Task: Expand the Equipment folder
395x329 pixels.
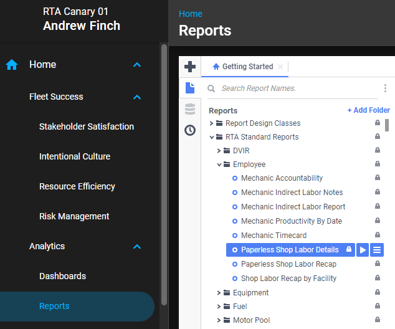Action: click(x=219, y=293)
